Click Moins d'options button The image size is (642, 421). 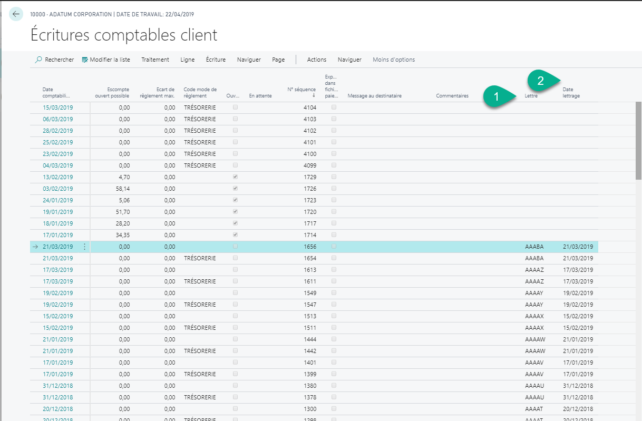point(394,60)
